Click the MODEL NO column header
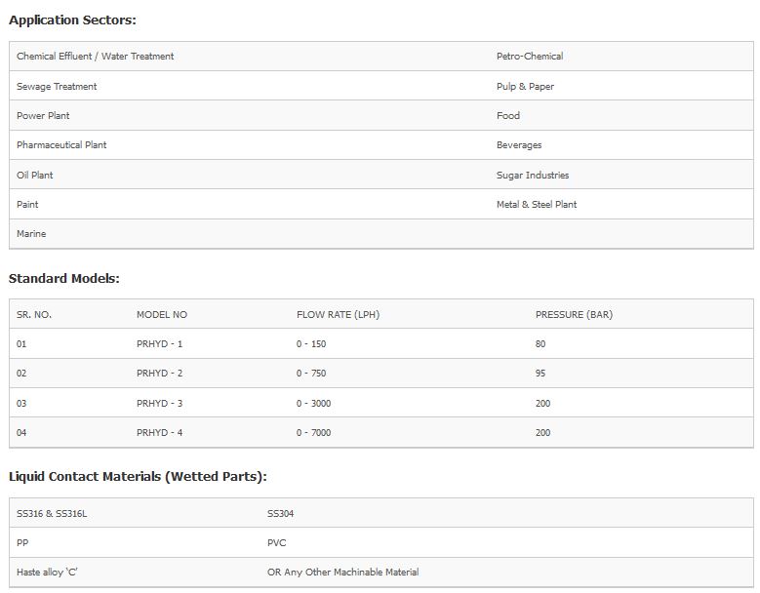The image size is (760, 593). (161, 315)
